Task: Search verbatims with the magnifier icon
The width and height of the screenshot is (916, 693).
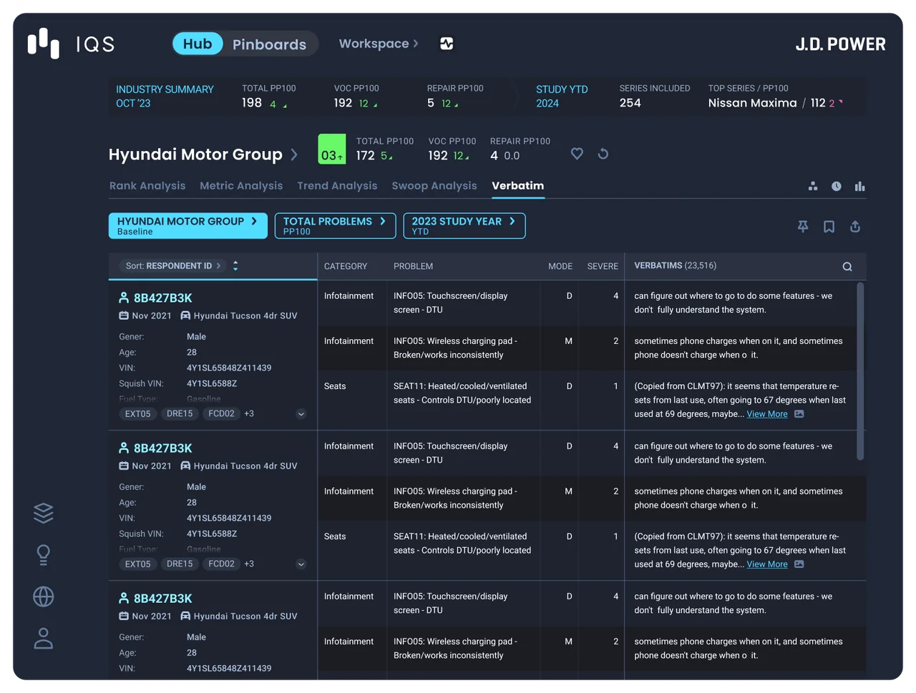Action: [x=847, y=267]
